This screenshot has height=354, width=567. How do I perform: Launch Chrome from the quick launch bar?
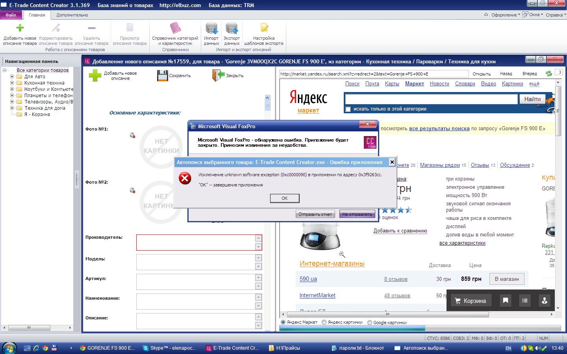(x=45, y=348)
